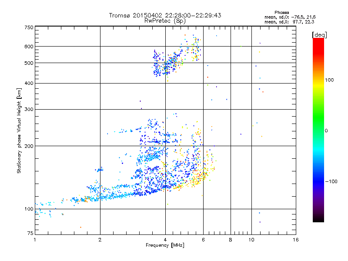Click the y-axis tick label '400'

(29, 84)
